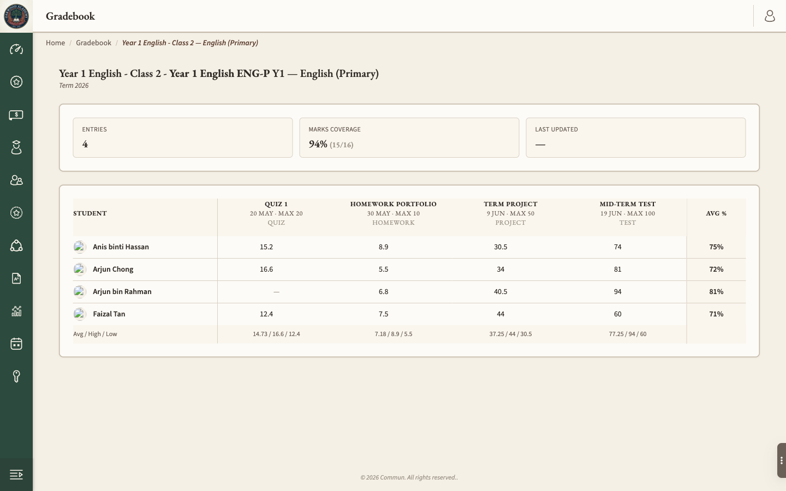The width and height of the screenshot is (786, 491).
Task: Click the Term 2026 subtitle
Action: pyautogui.click(x=74, y=85)
